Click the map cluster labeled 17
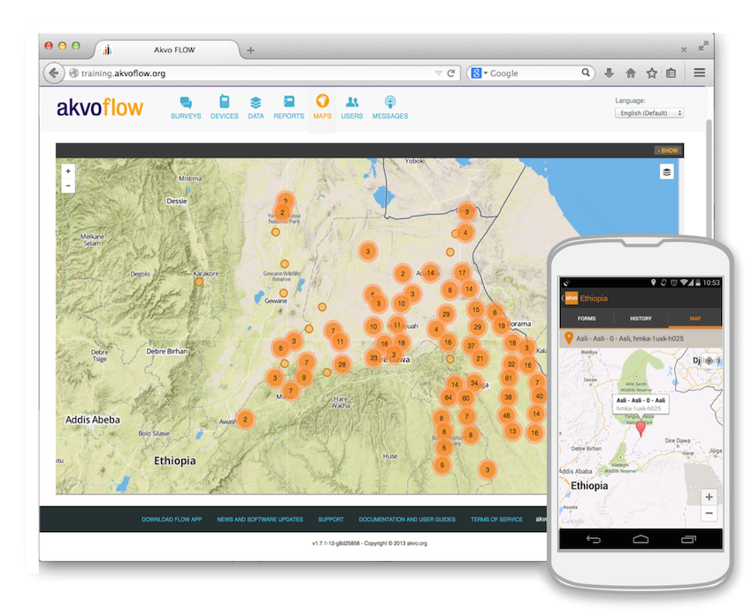Viewport: 752px width, 616px height. pos(462,272)
